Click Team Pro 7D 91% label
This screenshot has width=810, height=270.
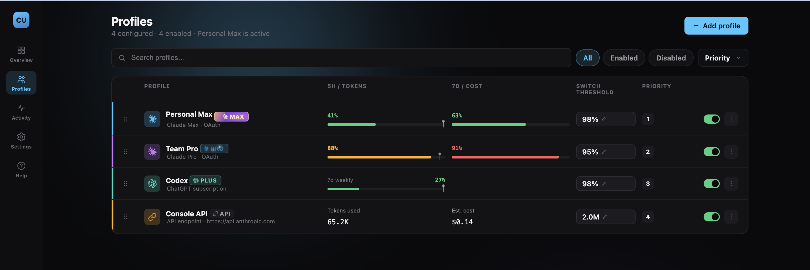(457, 148)
